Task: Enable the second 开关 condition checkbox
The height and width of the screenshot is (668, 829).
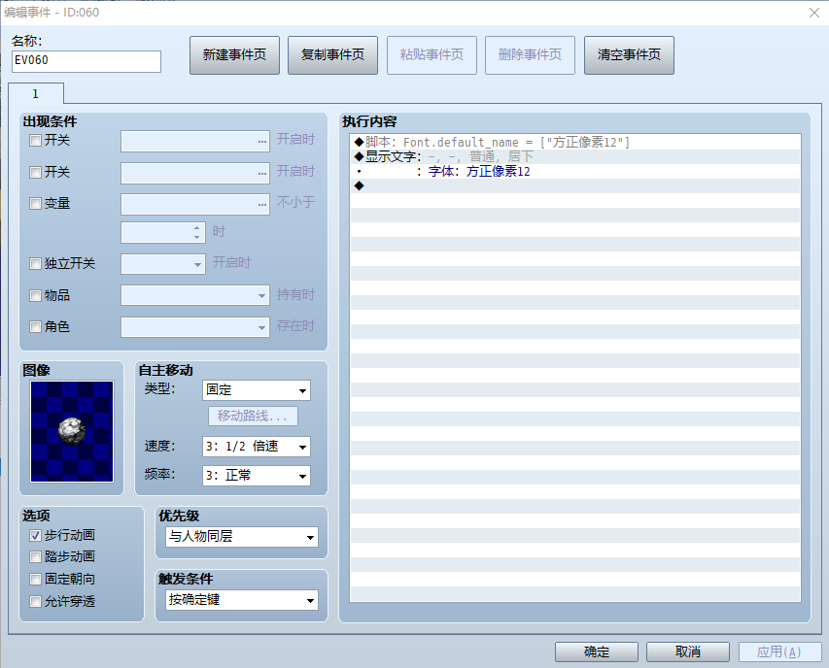Action: (35, 172)
